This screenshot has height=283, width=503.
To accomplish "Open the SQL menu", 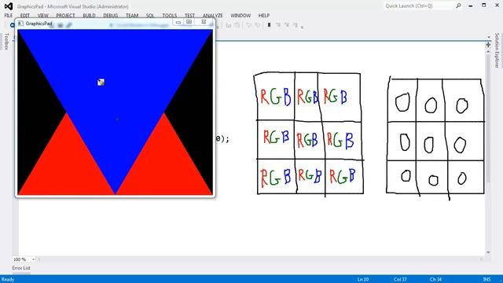I will coord(150,16).
